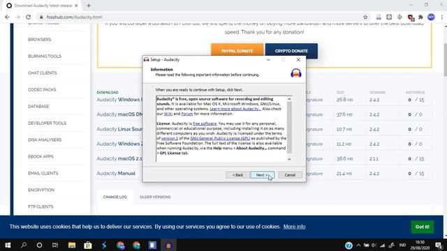Open the Wiki link in setup text
The image size is (447, 251).
[x=168, y=114]
